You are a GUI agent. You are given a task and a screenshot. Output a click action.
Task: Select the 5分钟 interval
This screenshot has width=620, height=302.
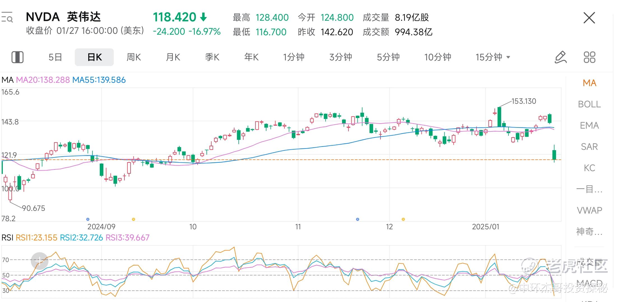[388, 57]
